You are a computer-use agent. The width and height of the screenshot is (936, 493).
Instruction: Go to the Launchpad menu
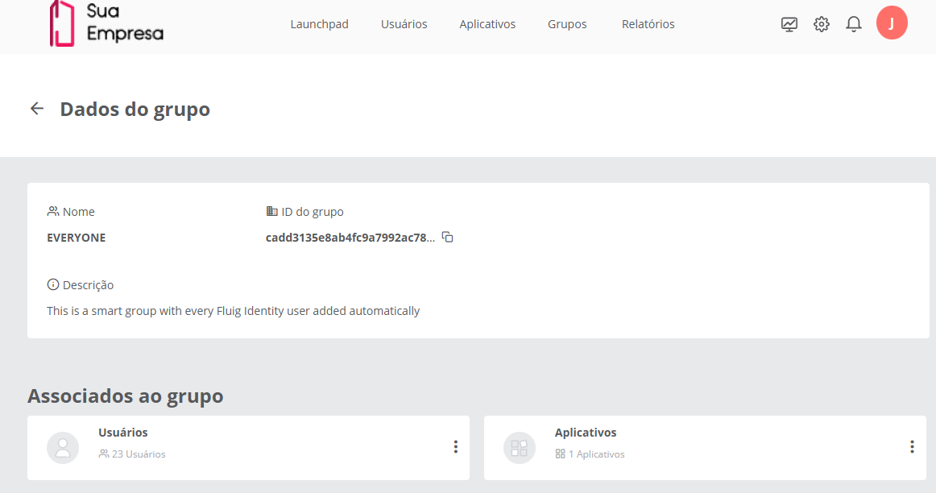[319, 24]
